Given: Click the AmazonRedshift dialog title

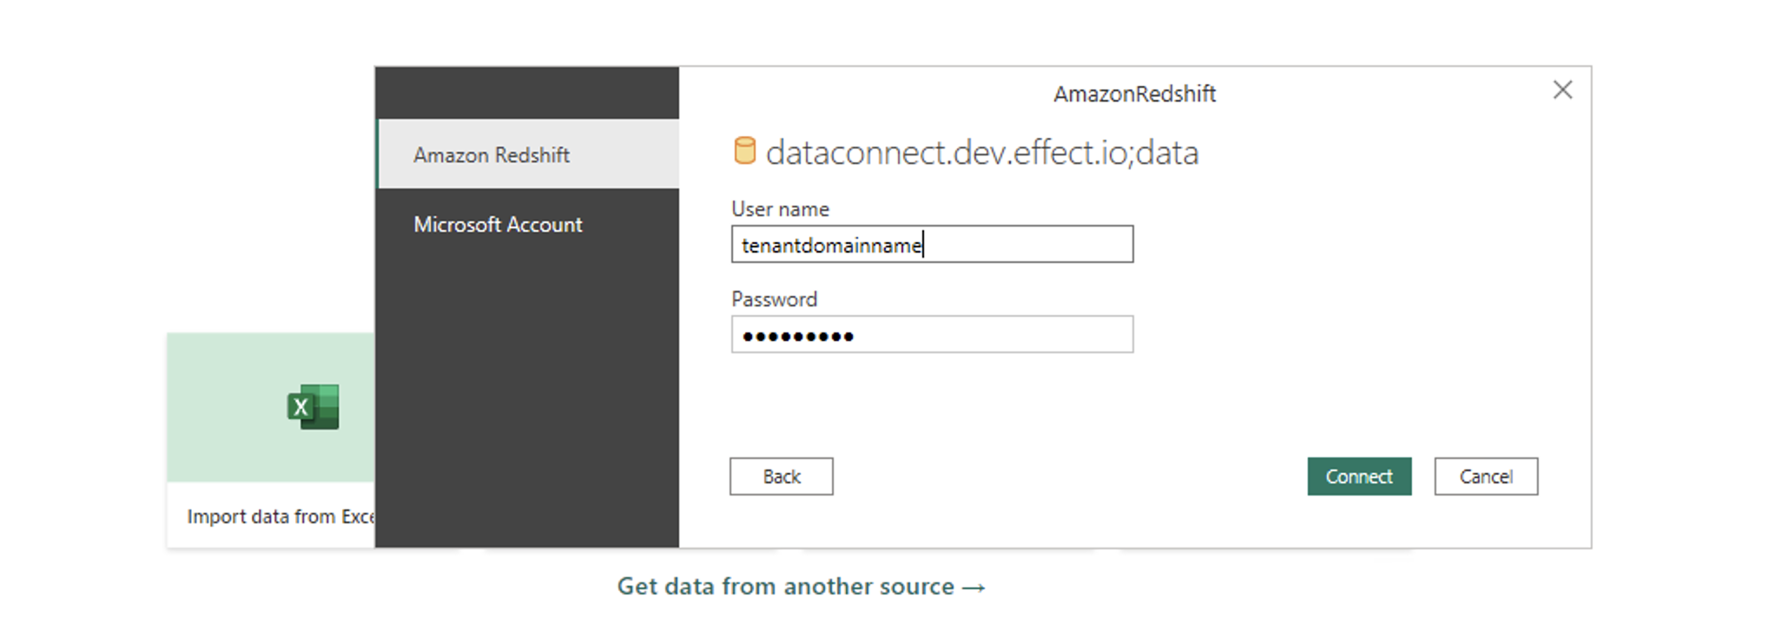Looking at the screenshot, I should [x=1134, y=94].
